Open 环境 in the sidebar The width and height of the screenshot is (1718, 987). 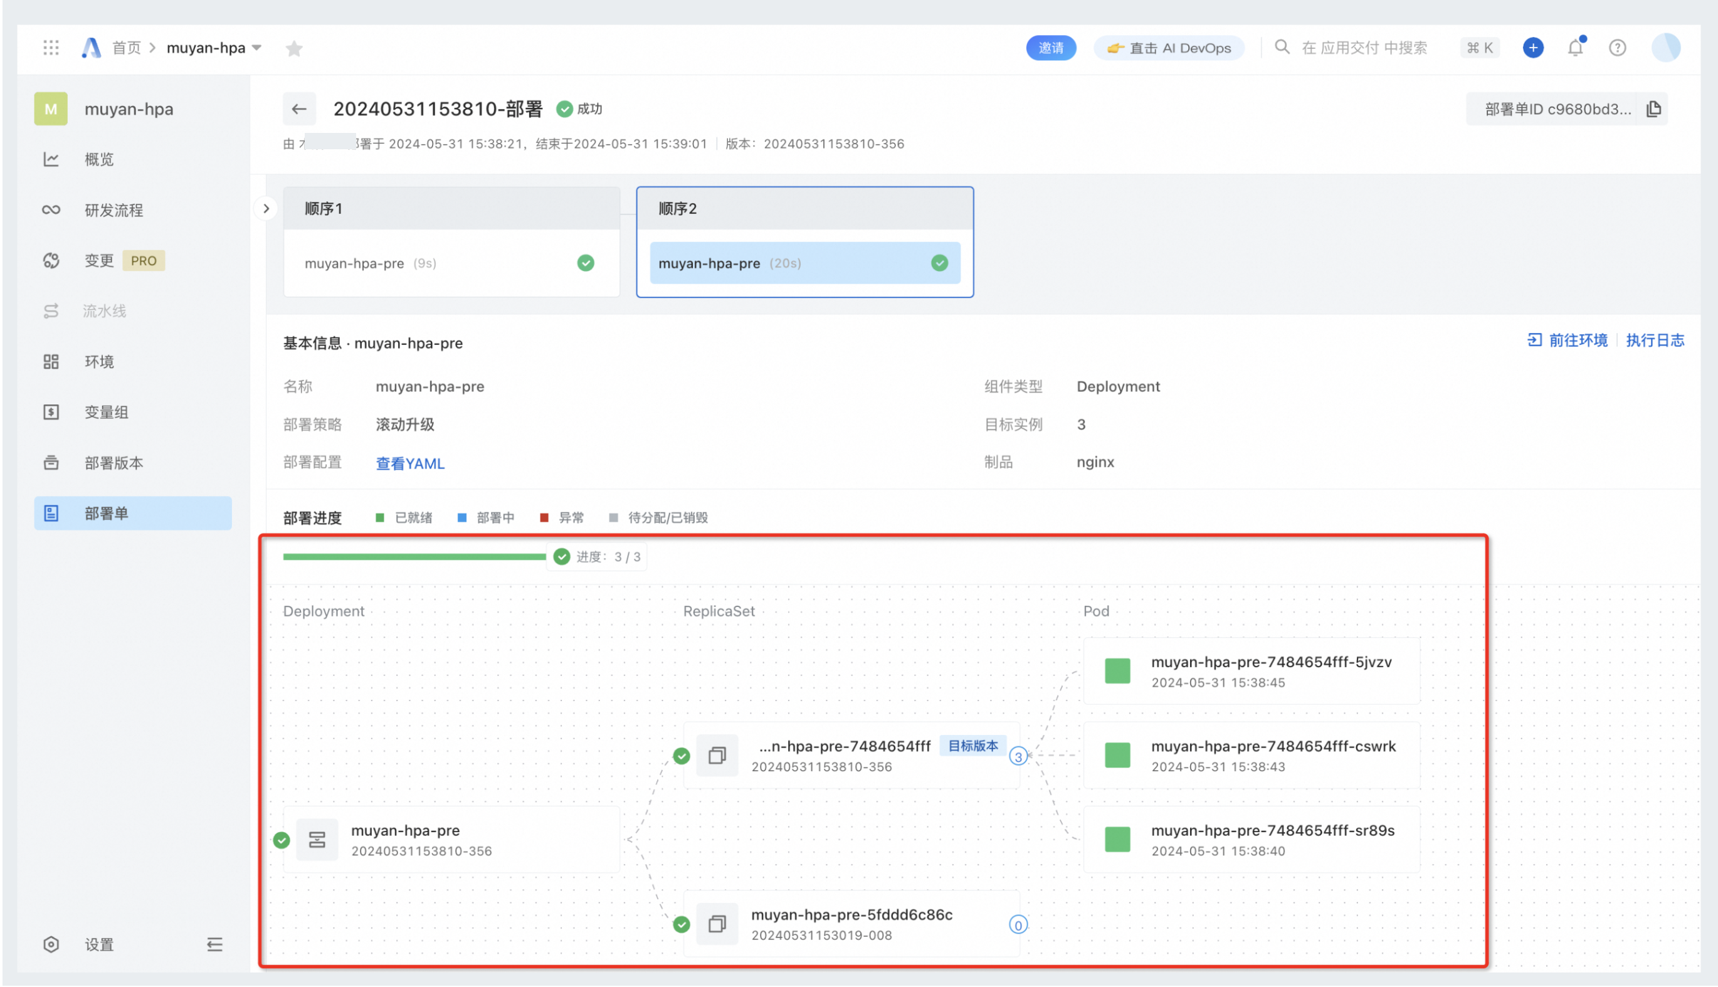(133, 362)
